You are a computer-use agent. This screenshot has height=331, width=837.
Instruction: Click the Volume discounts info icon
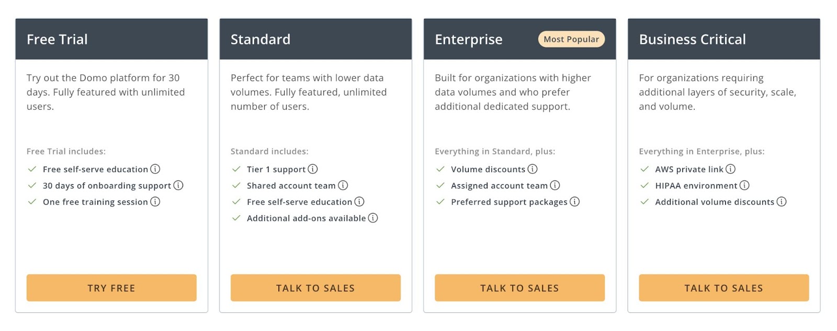click(533, 169)
